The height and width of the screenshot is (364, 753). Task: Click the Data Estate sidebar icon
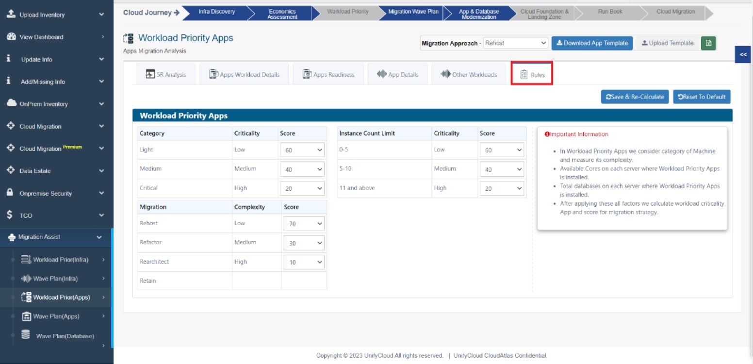[11, 170]
